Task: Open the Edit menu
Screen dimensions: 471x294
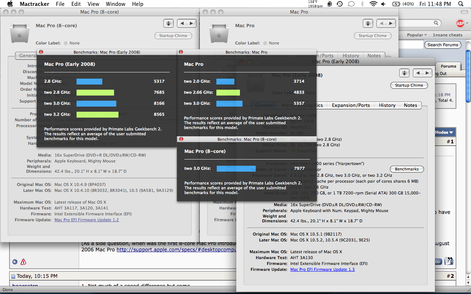Action: (x=76, y=4)
